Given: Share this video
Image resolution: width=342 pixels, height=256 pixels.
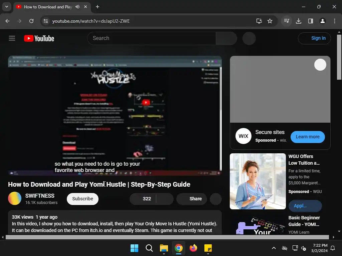Looking at the screenshot, I should (x=192, y=199).
